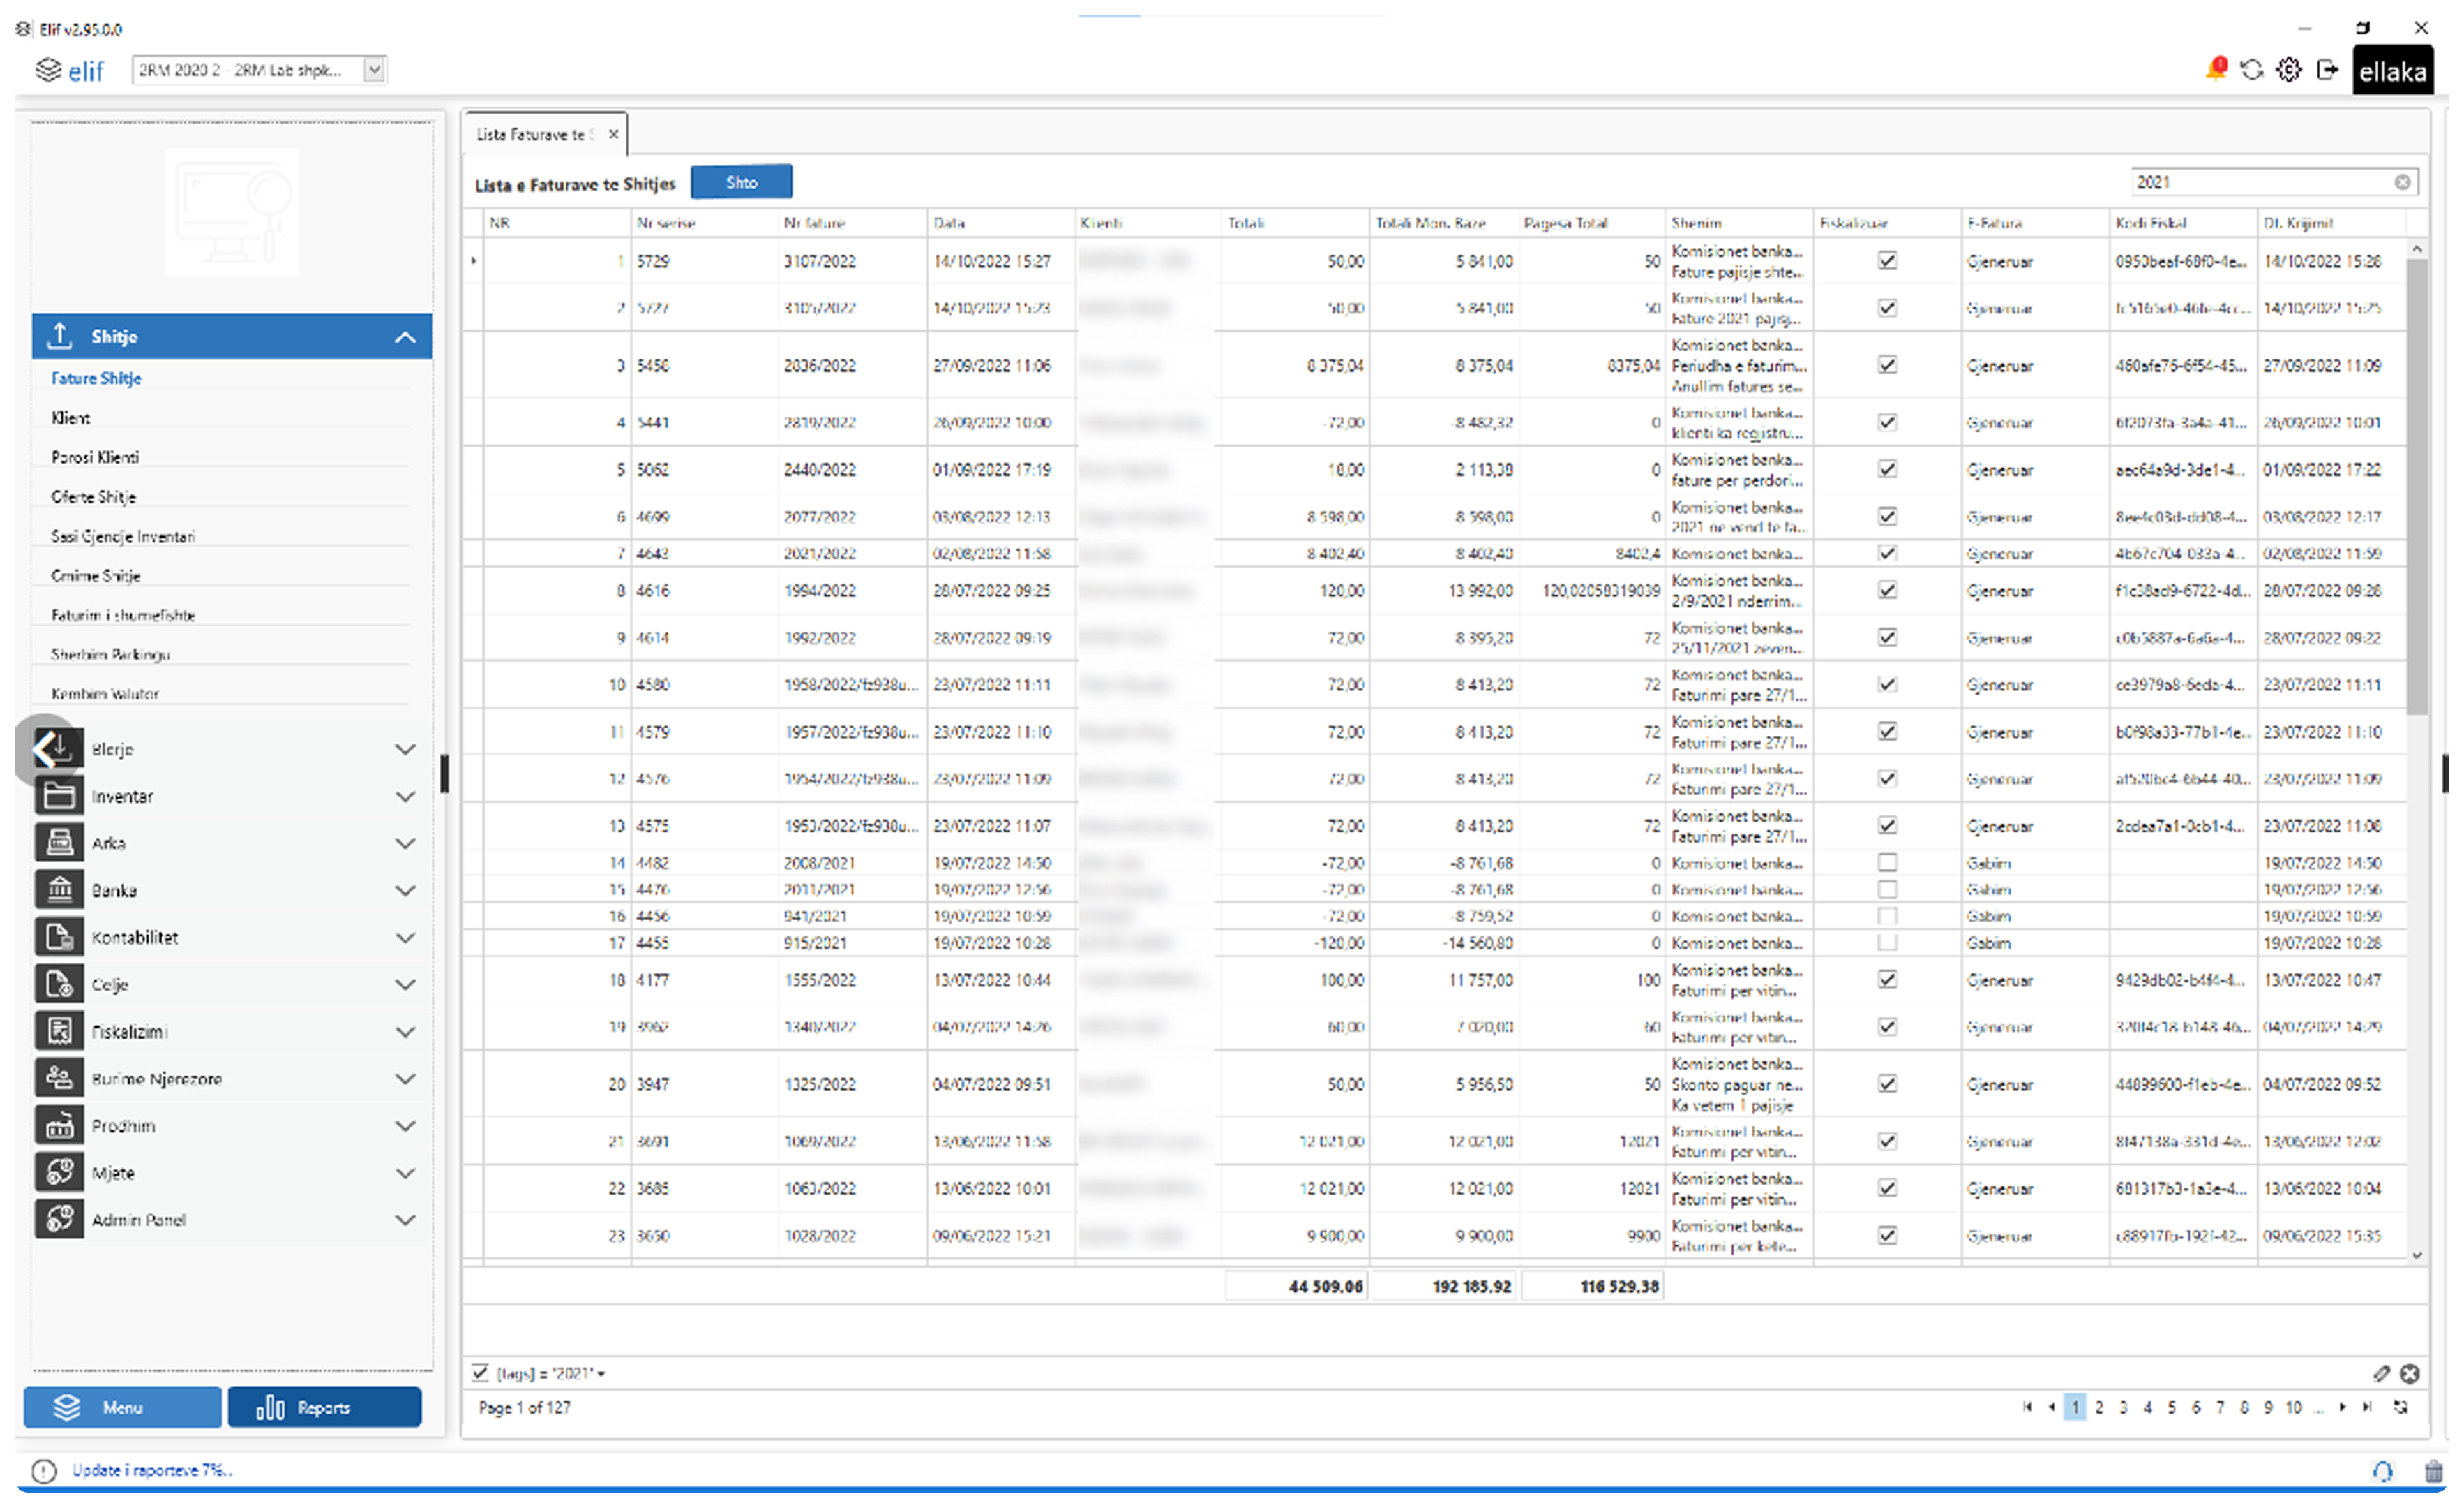
Task: Select the Lista Faturave te Shitjes tab
Action: (536, 134)
